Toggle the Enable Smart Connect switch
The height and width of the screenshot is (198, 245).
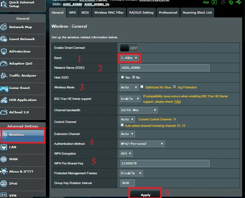click(129, 48)
